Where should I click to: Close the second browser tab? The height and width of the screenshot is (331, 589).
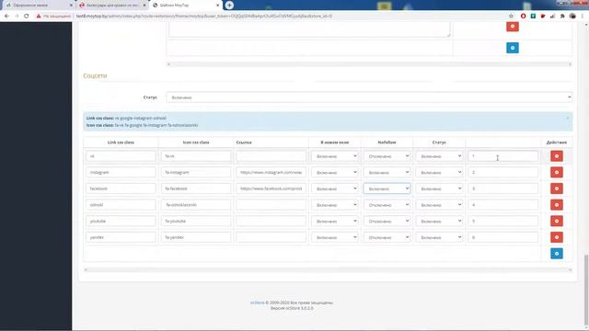coord(144,6)
